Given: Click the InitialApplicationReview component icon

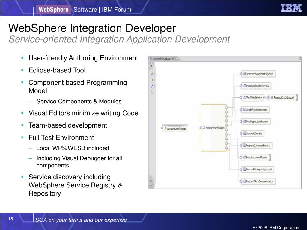Looking at the screenshot, I should [245, 86].
